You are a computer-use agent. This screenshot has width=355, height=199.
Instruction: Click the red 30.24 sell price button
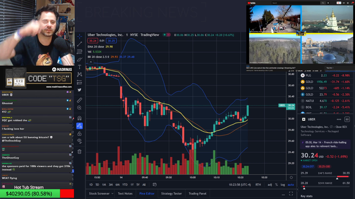[x=93, y=41]
